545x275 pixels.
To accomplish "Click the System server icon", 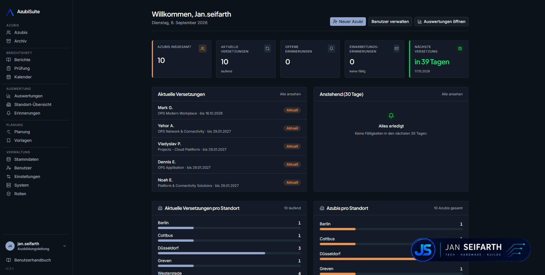I will pyautogui.click(x=9, y=185).
